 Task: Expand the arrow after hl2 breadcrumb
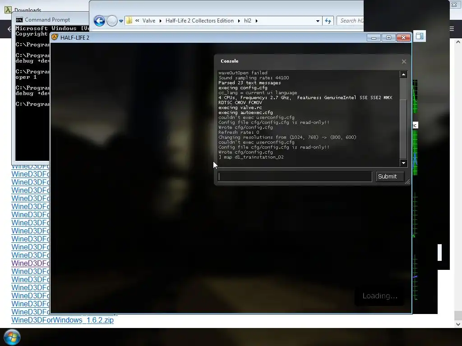256,21
